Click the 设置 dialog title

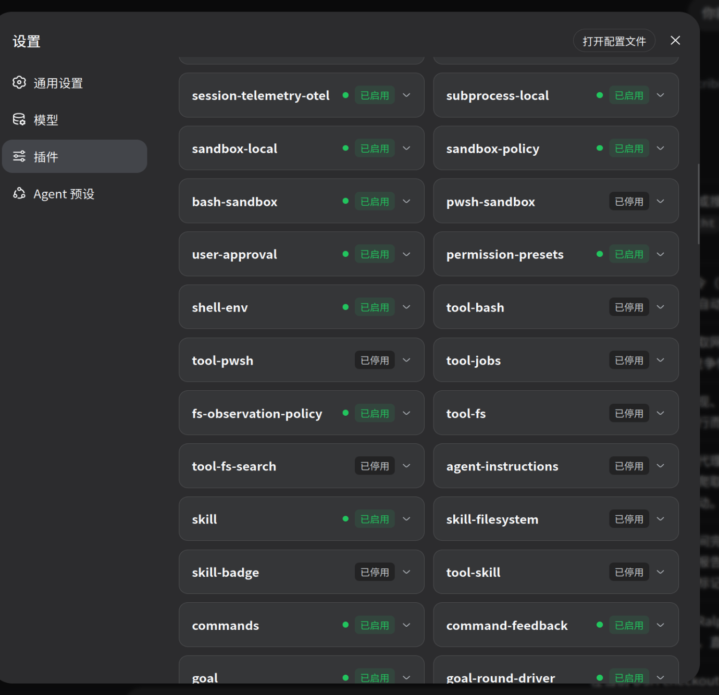[27, 41]
